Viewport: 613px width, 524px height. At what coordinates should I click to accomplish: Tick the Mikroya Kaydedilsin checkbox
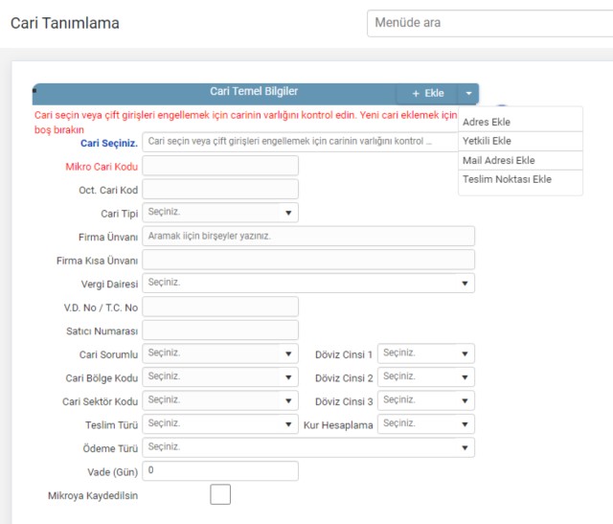point(220,494)
